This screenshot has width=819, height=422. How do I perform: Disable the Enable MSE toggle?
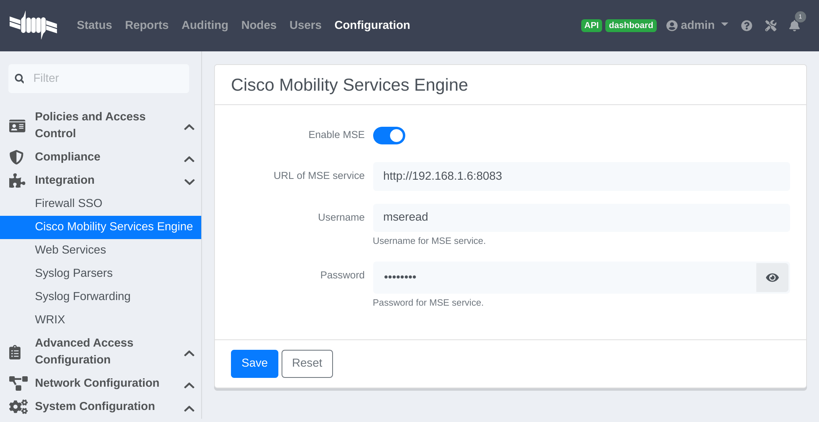(389, 136)
